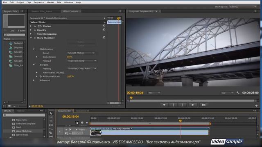Open Program Monitor settings wrench
This screenshot has height=147, width=262.
pos(238,93)
